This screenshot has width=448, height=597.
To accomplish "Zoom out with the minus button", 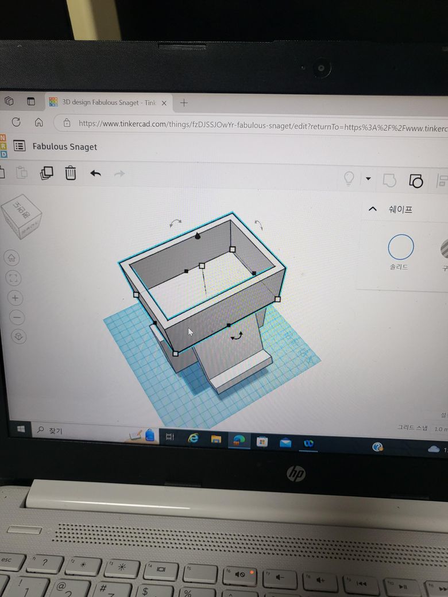I will click(x=17, y=317).
